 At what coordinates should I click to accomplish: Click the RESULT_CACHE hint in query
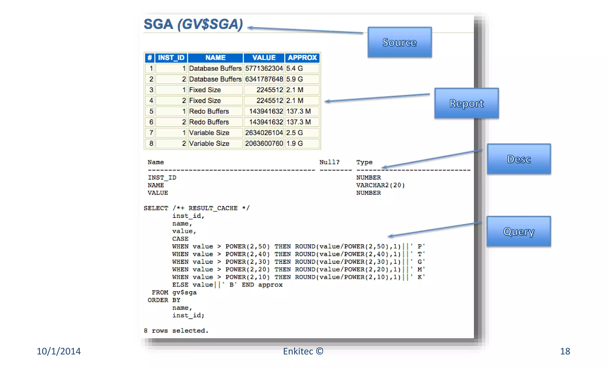(213, 208)
